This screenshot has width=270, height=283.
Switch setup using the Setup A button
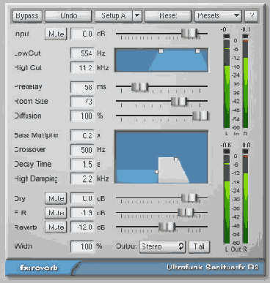click(113, 16)
